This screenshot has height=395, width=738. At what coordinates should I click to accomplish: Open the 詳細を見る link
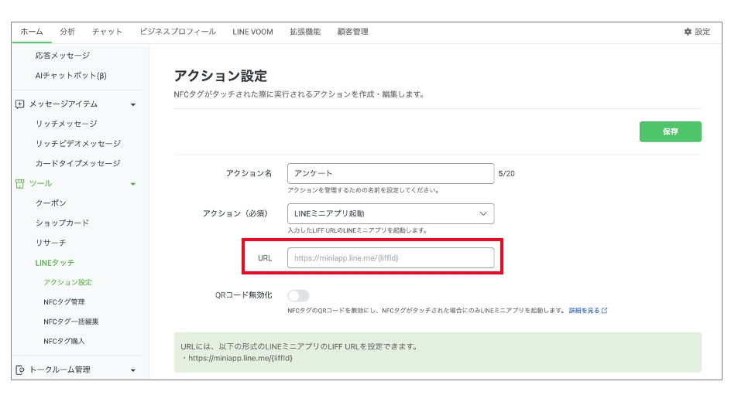click(x=584, y=311)
